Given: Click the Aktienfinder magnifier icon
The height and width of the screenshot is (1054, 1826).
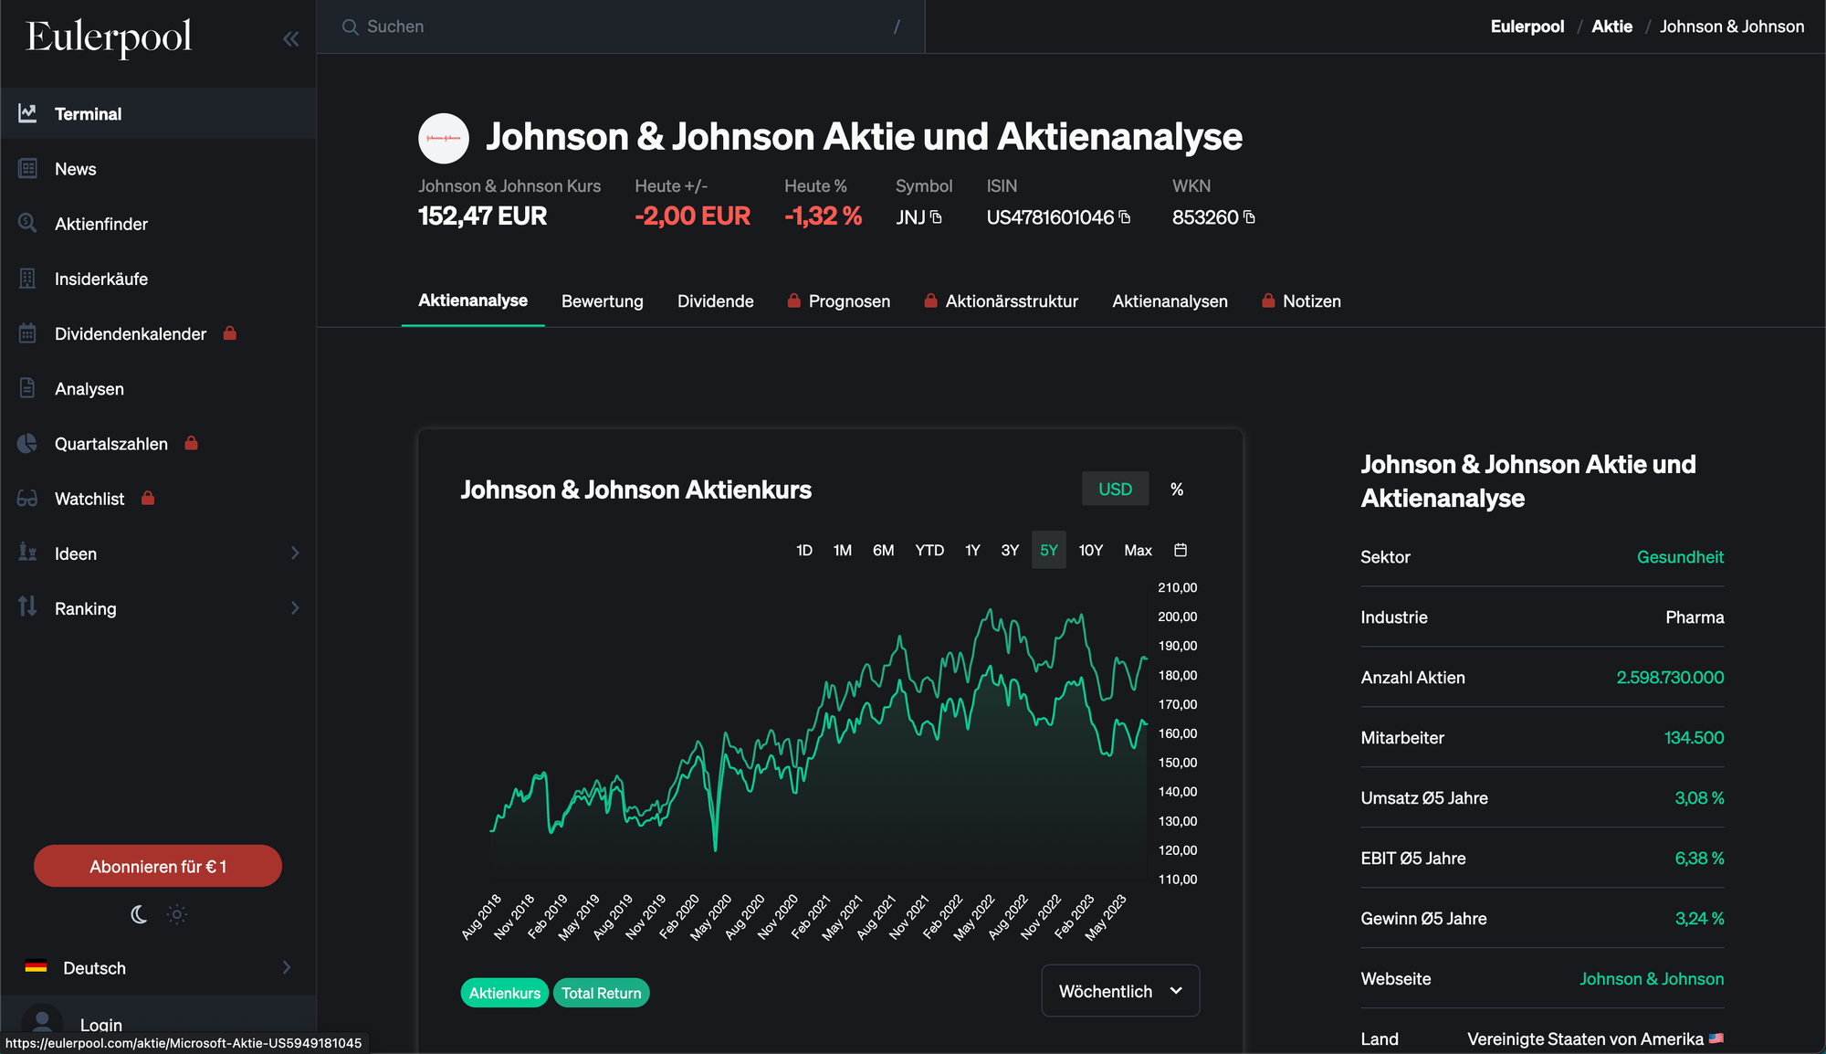Looking at the screenshot, I should click(x=27, y=223).
